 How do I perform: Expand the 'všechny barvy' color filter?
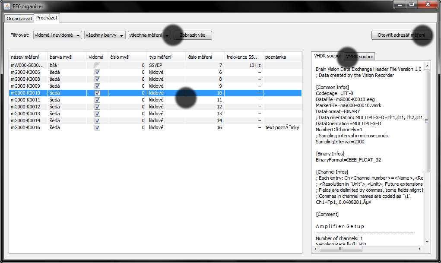click(105, 35)
